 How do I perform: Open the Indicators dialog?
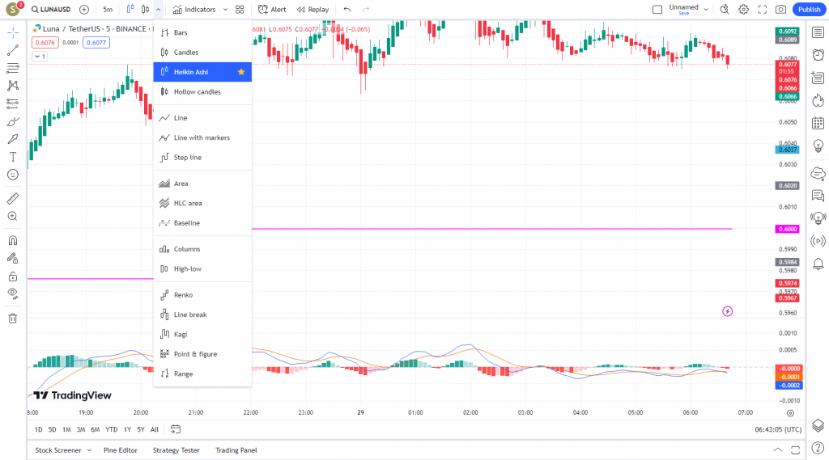coord(194,10)
